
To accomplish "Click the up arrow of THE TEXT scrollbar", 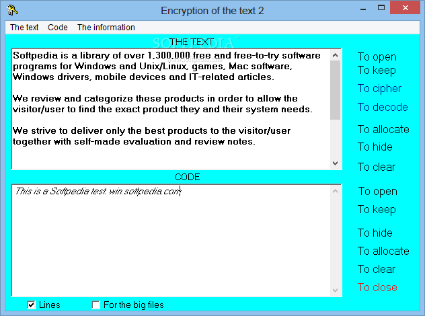I will (x=336, y=55).
